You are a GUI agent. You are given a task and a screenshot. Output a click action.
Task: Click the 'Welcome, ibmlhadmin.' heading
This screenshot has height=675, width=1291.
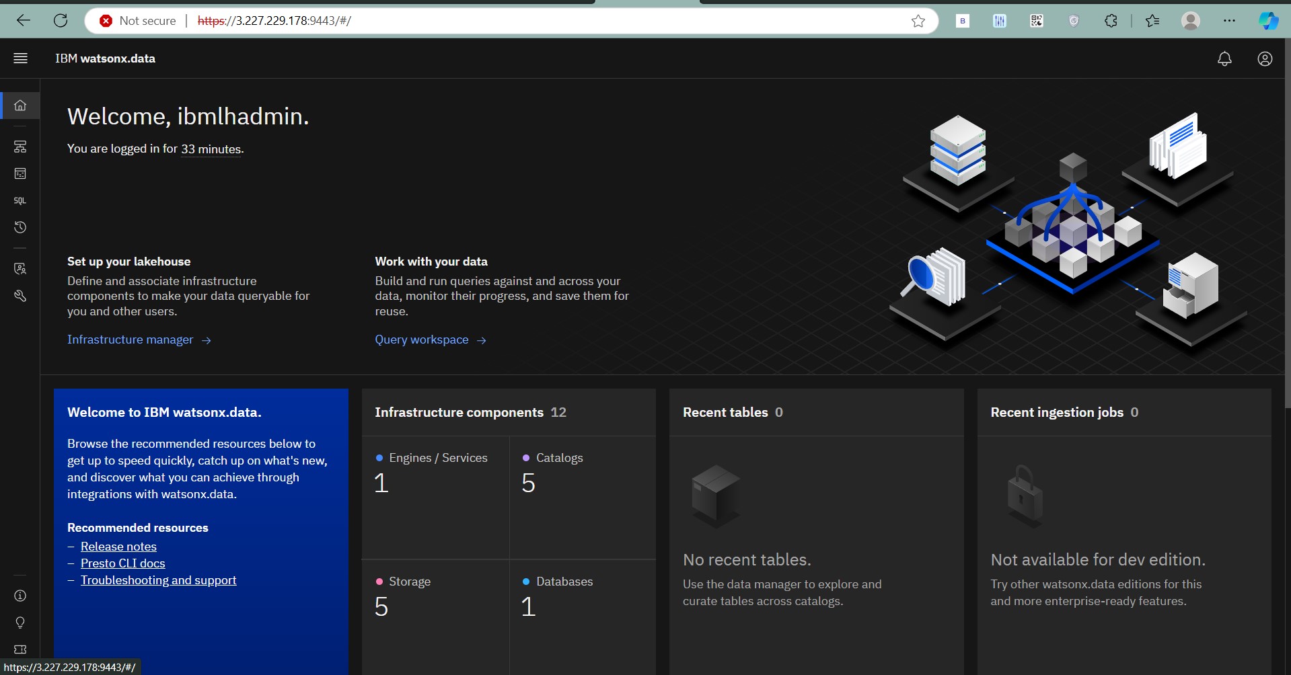tap(188, 116)
